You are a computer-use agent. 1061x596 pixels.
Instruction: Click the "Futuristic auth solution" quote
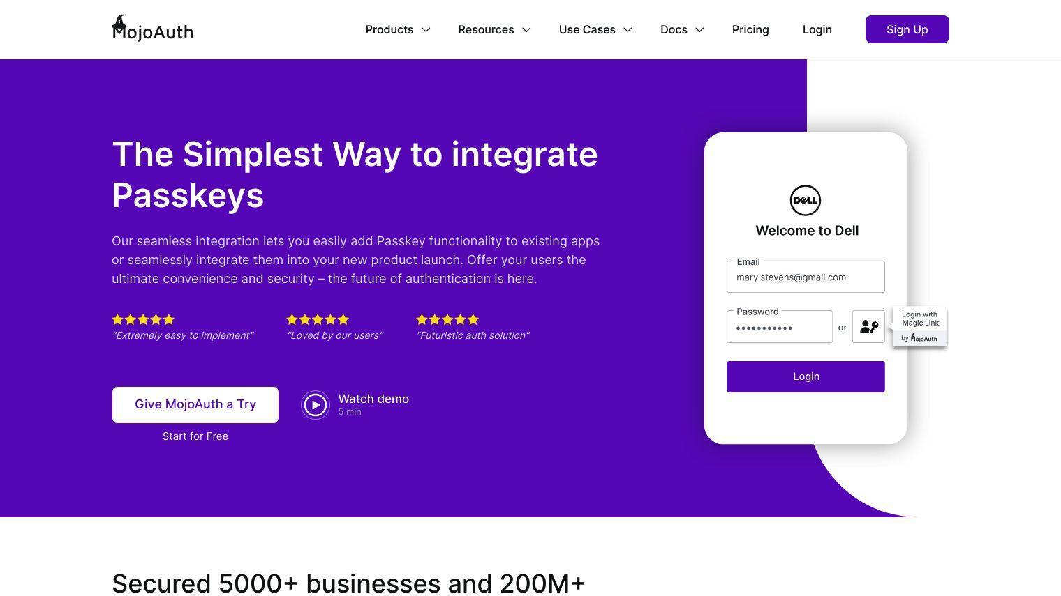[473, 335]
